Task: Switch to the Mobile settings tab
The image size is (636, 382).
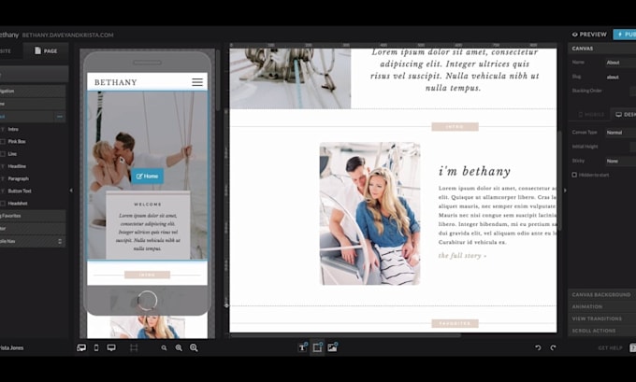Action: click(590, 115)
